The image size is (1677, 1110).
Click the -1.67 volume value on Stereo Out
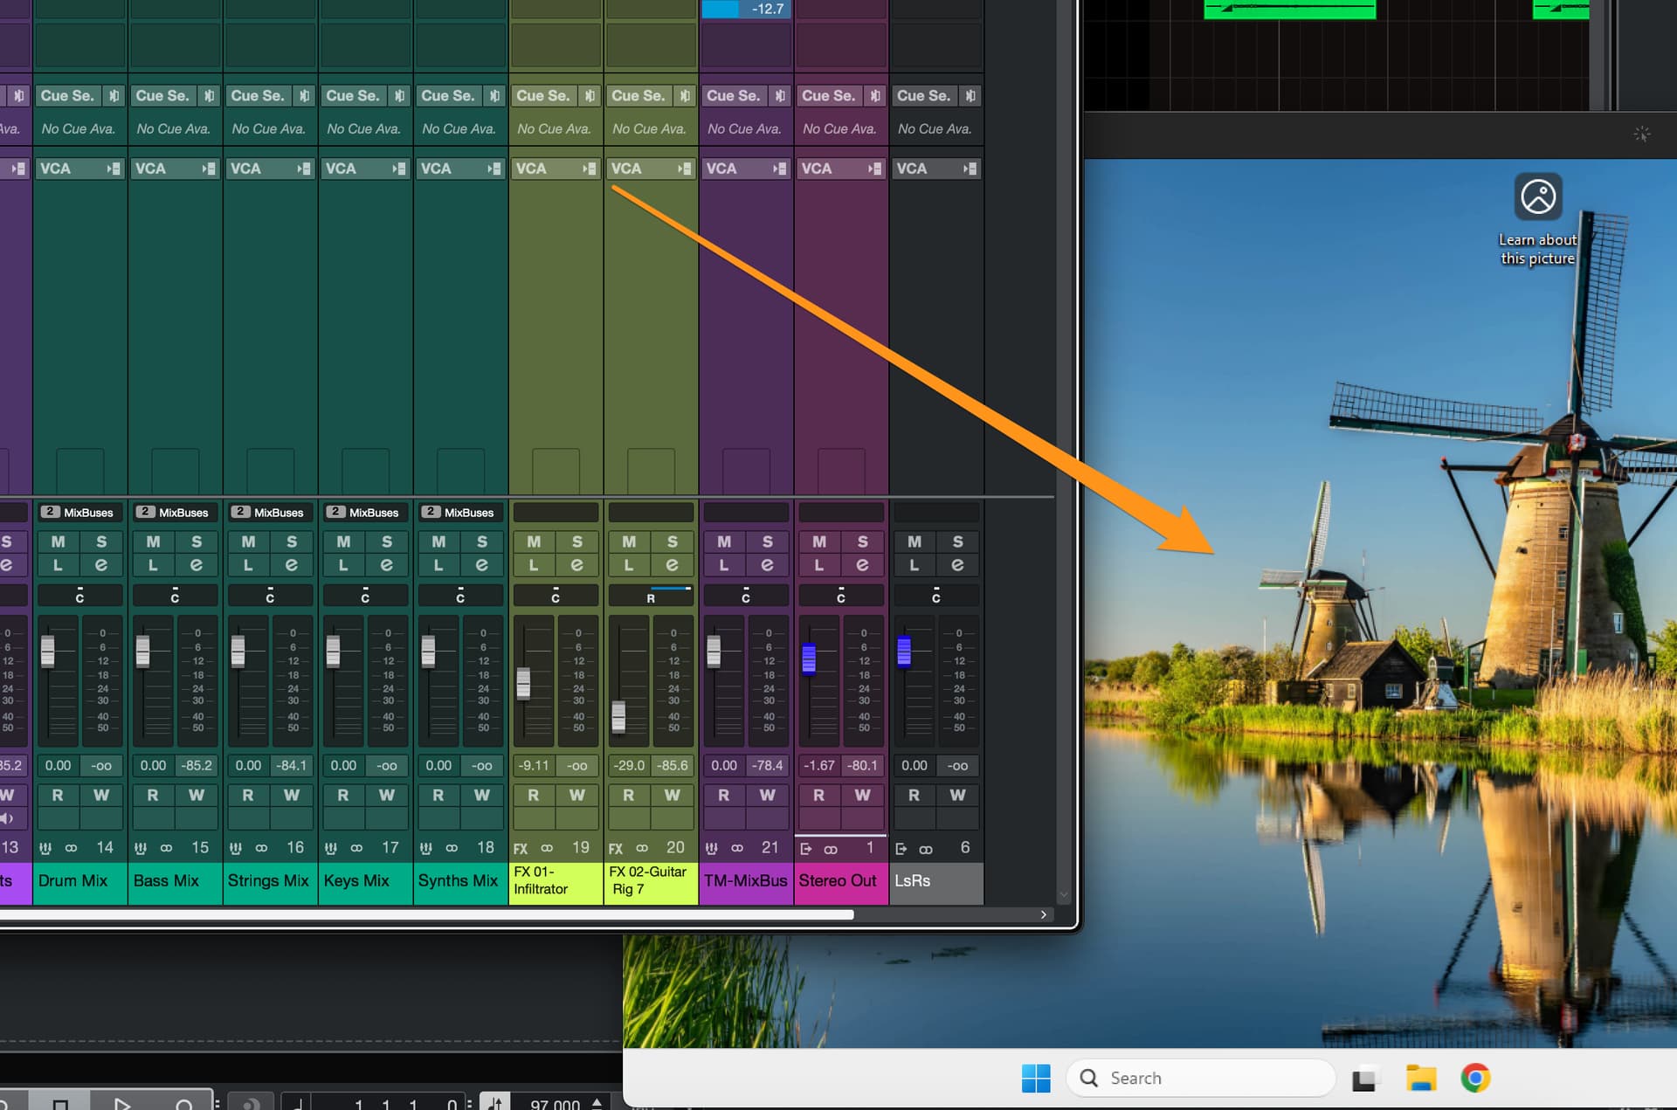point(819,766)
